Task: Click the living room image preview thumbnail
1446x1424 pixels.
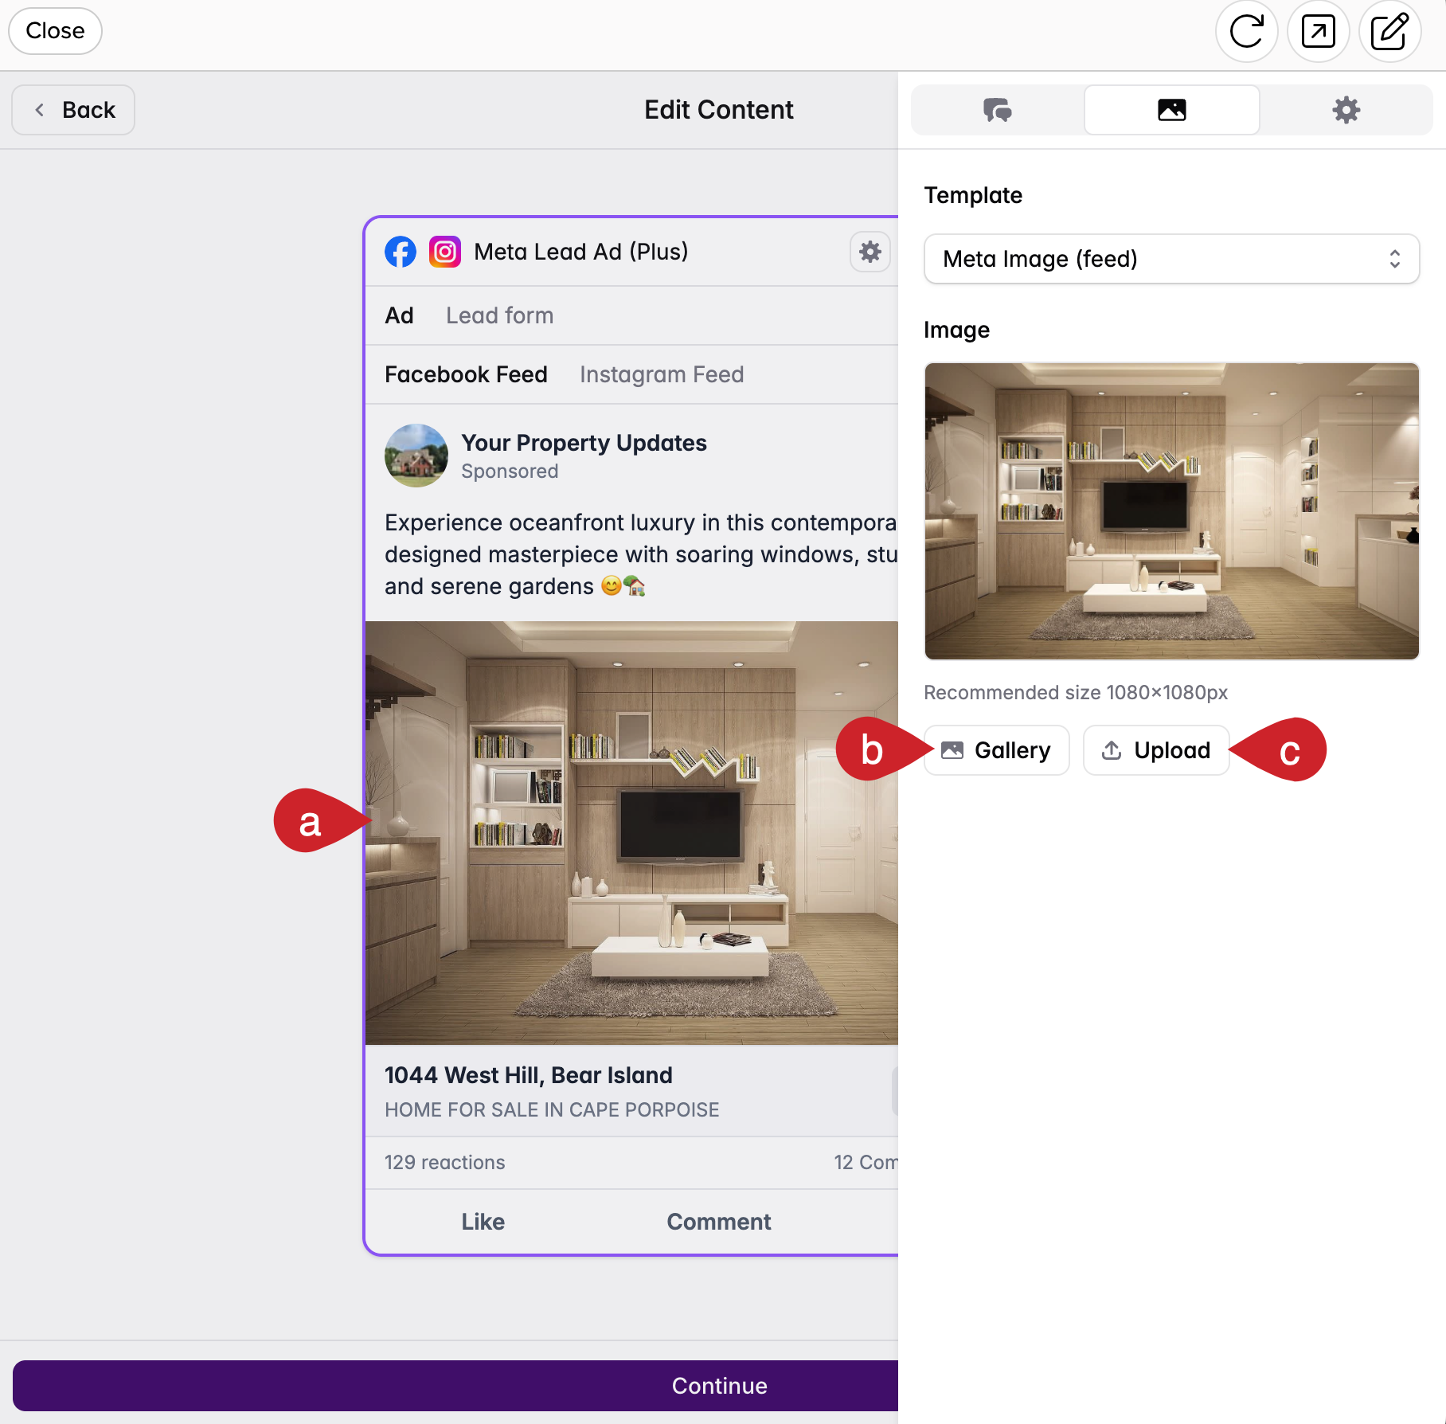Action: pyautogui.click(x=1171, y=511)
